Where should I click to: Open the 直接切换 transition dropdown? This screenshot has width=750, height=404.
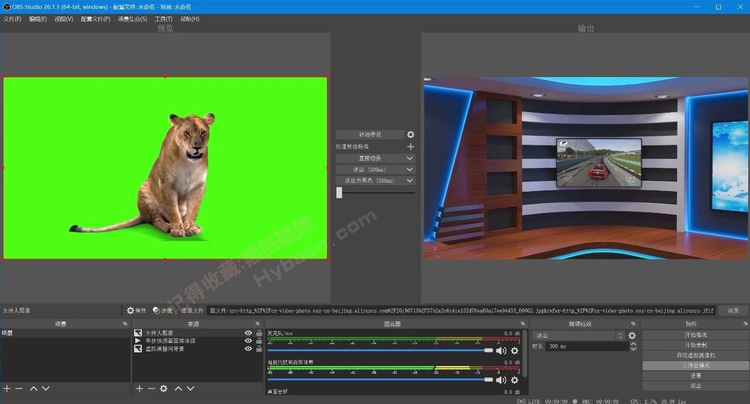pyautogui.click(x=375, y=158)
